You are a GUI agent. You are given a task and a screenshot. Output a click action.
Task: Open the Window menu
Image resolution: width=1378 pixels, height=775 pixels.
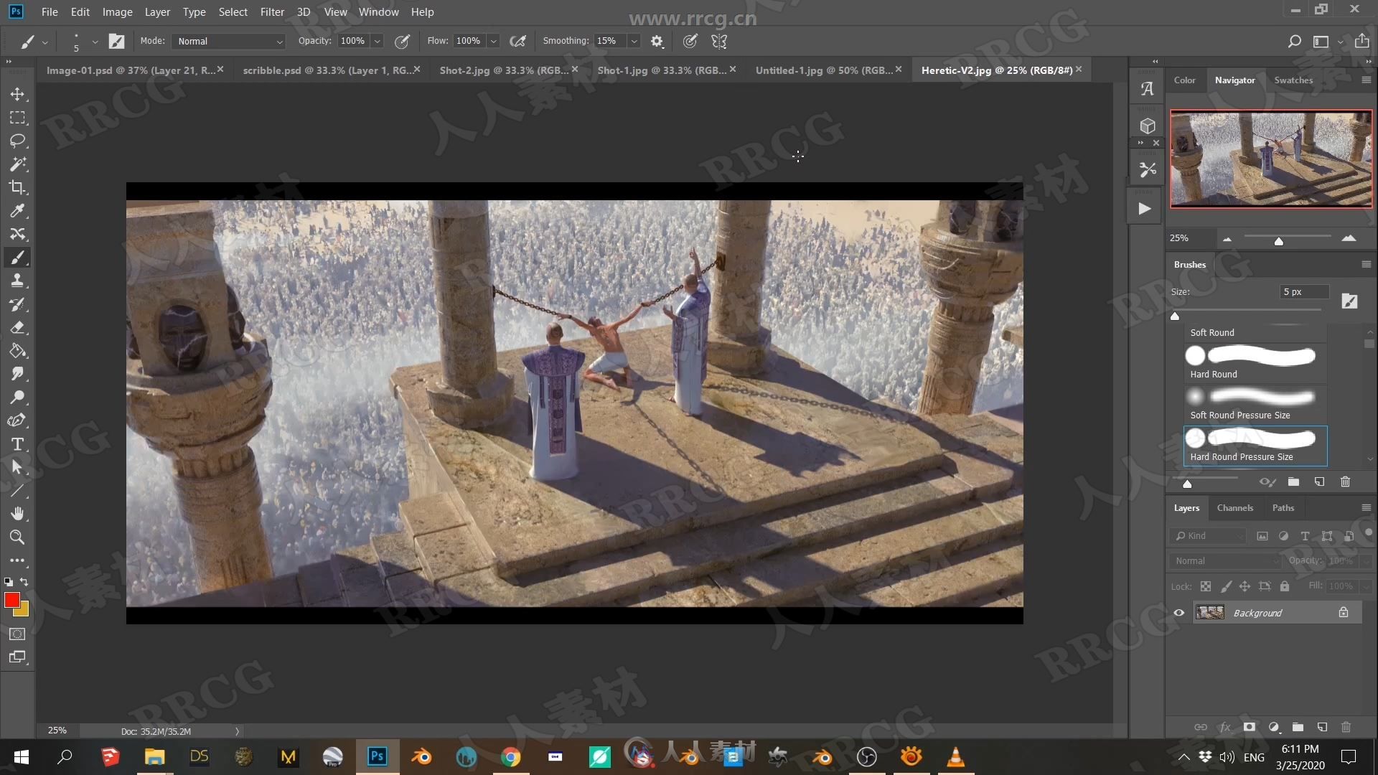[378, 11]
